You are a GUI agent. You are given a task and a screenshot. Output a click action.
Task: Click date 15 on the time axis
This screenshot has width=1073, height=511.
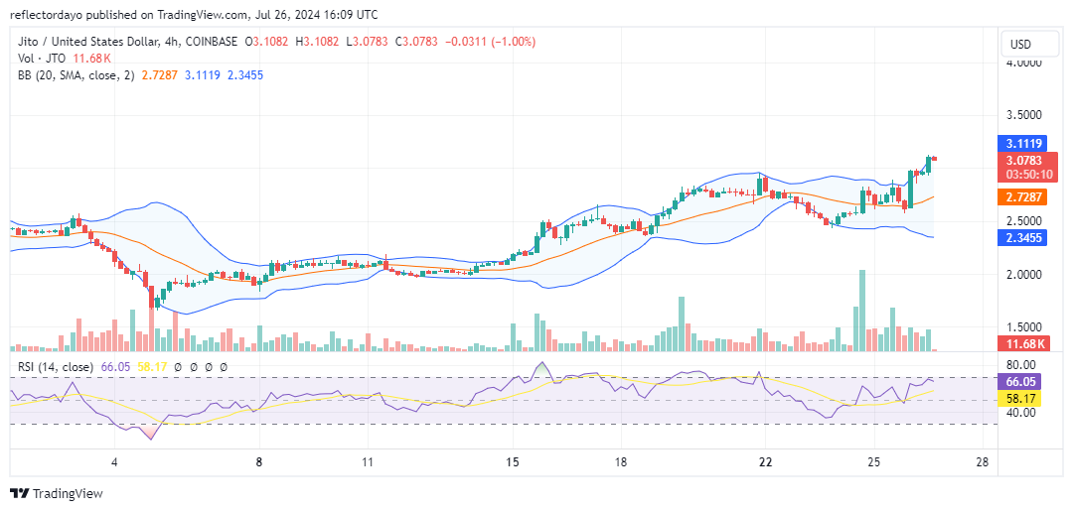pos(512,462)
